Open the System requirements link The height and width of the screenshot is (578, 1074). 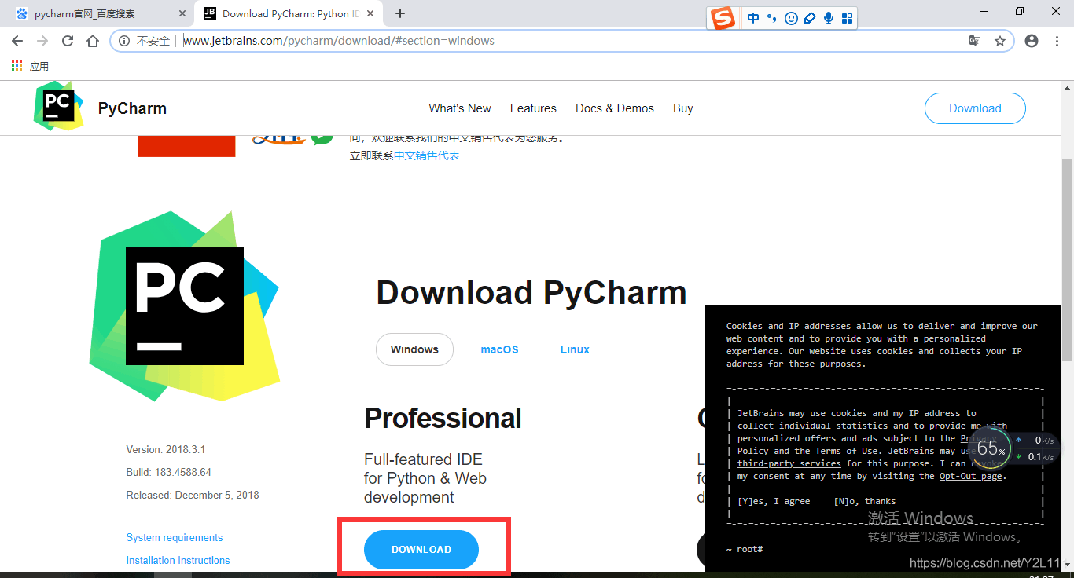click(175, 538)
